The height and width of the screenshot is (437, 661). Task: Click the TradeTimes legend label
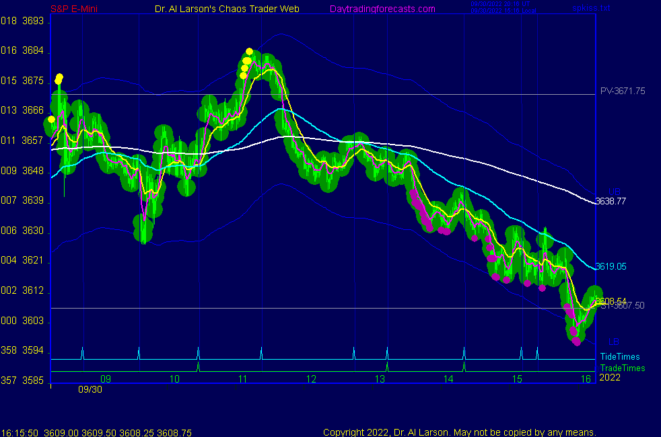click(x=623, y=368)
